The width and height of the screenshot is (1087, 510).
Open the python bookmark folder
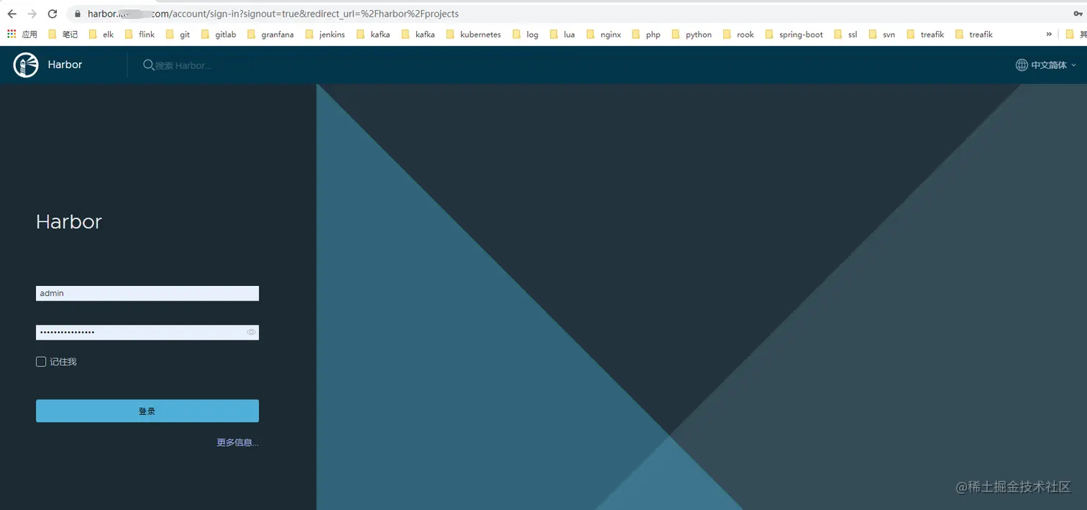click(691, 34)
